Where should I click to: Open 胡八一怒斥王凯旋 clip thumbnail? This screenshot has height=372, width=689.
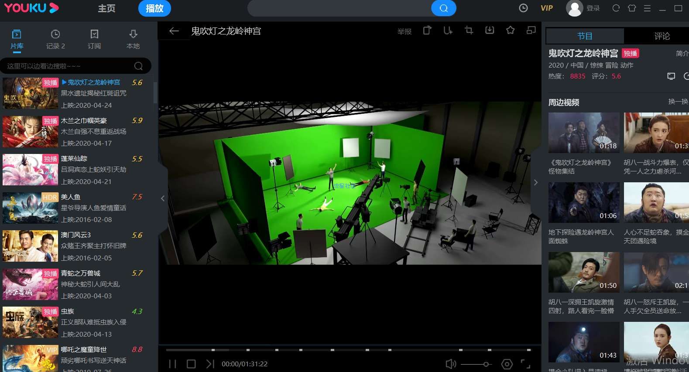point(656,272)
